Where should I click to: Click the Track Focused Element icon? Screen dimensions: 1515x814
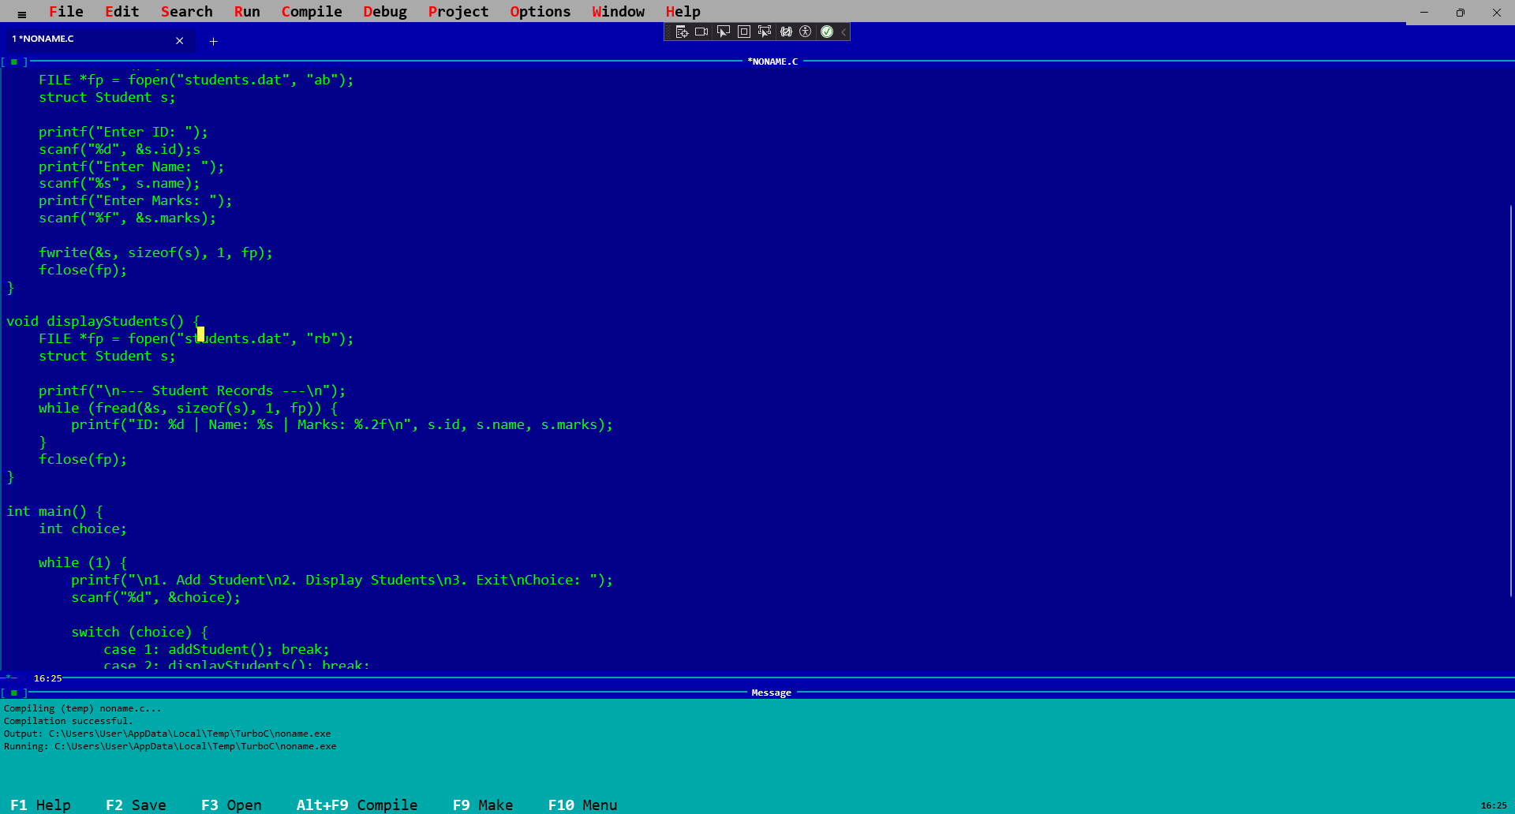click(764, 32)
